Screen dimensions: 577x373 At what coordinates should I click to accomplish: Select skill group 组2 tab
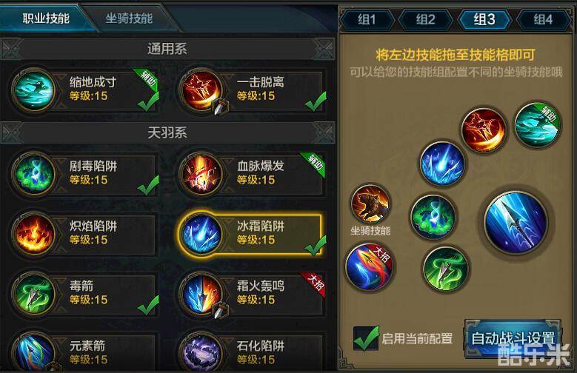point(425,19)
